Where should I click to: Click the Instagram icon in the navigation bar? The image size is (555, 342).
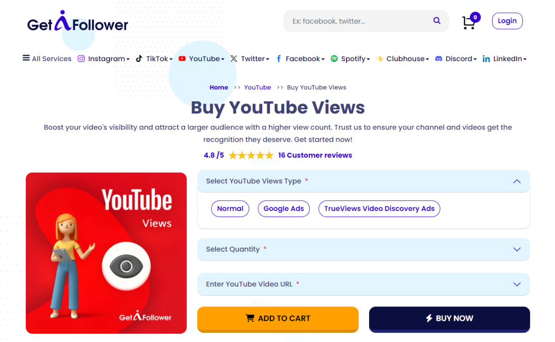(x=81, y=58)
